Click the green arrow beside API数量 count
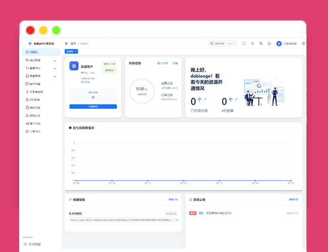The image size is (328, 252). click(236, 99)
